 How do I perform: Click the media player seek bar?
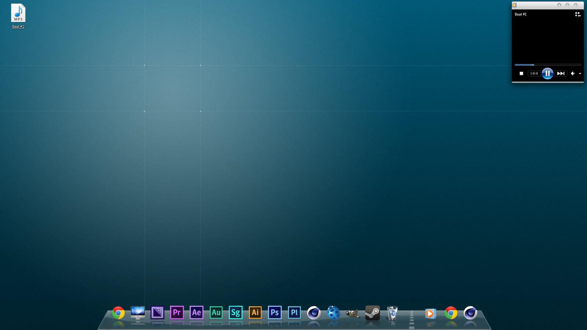547,65
